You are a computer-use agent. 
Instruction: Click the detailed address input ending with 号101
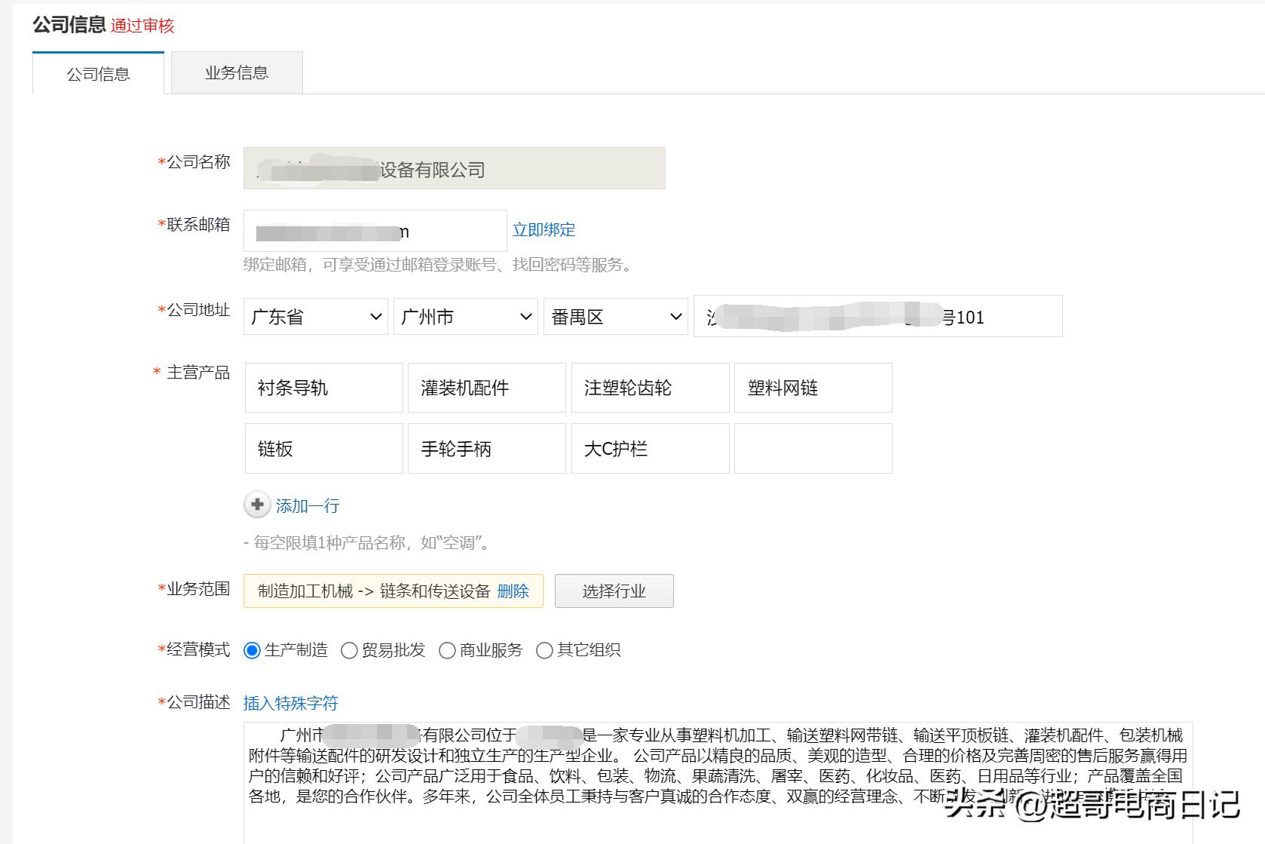(877, 317)
